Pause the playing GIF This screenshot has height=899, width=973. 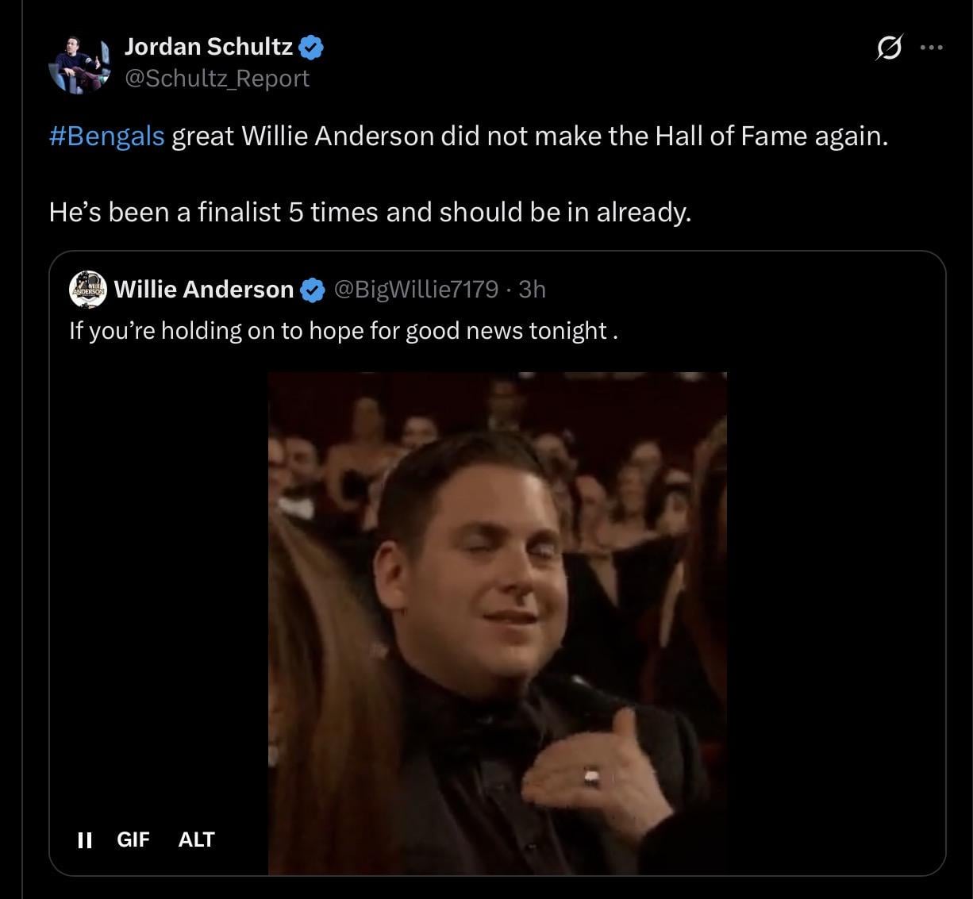(x=84, y=839)
